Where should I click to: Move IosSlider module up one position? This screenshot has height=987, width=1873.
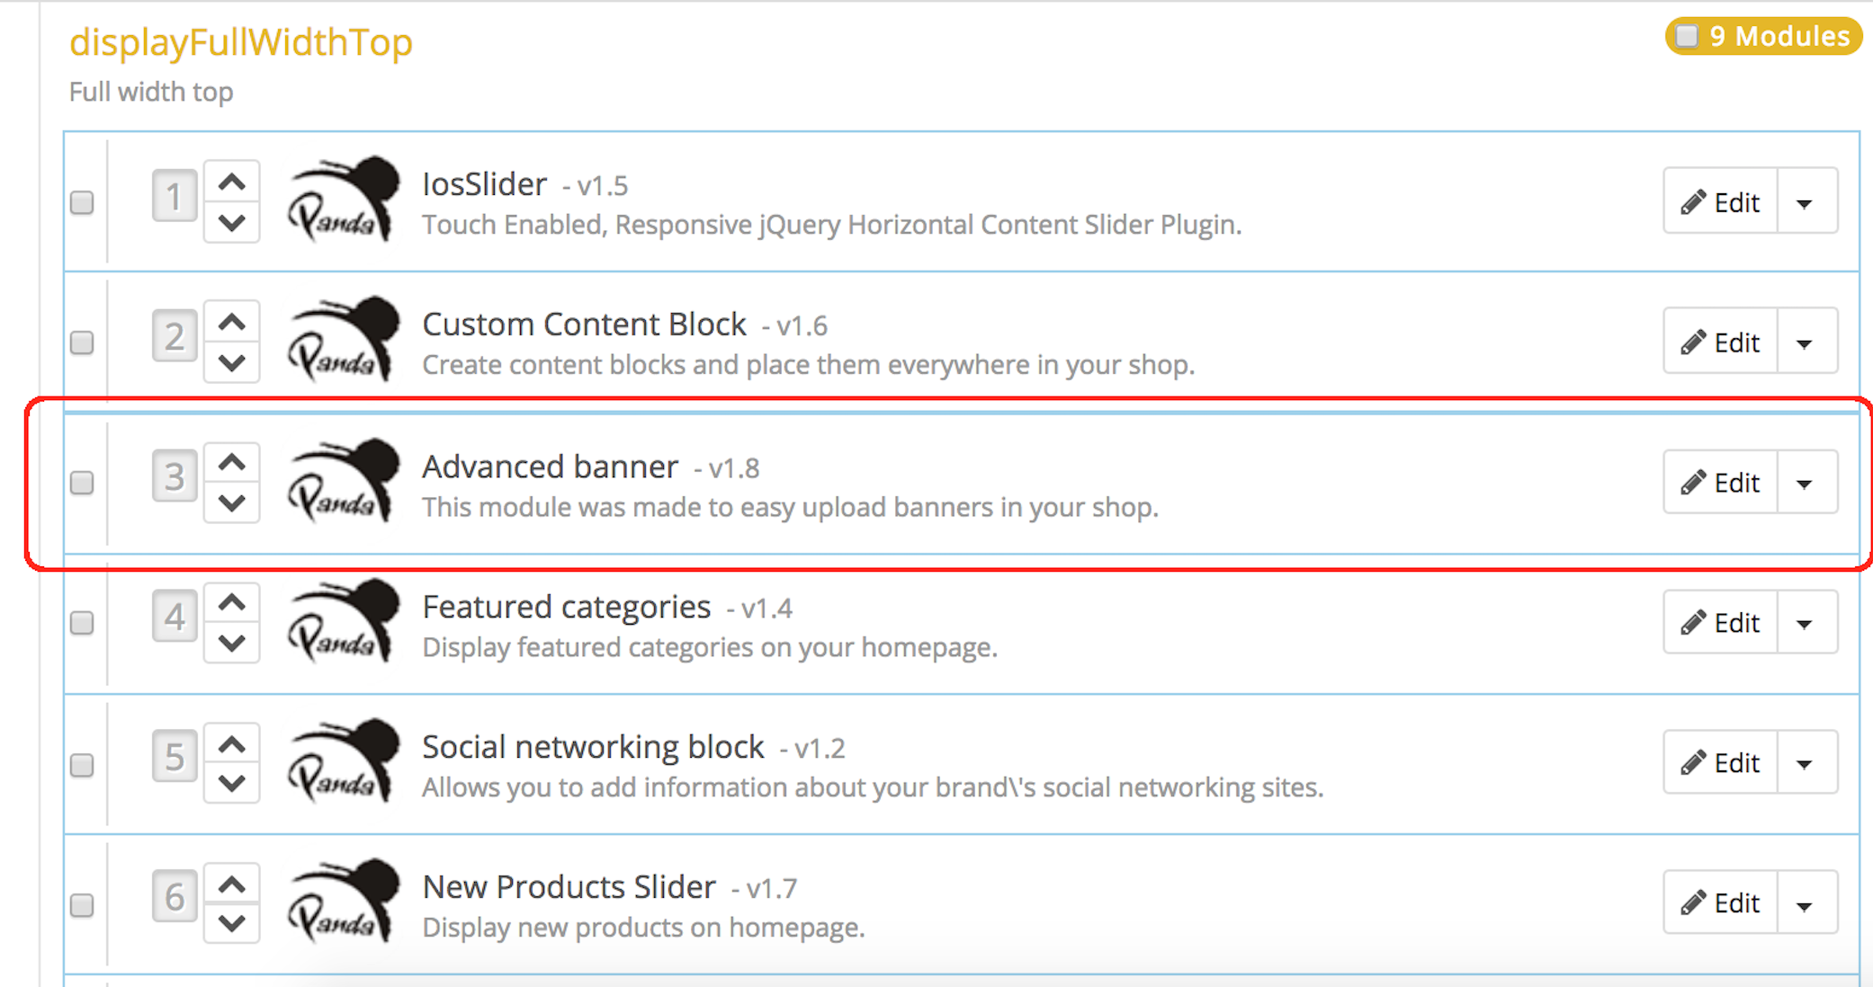tap(232, 182)
